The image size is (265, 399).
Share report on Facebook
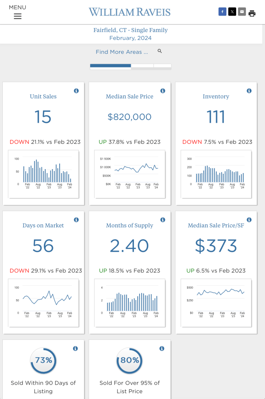click(x=222, y=12)
